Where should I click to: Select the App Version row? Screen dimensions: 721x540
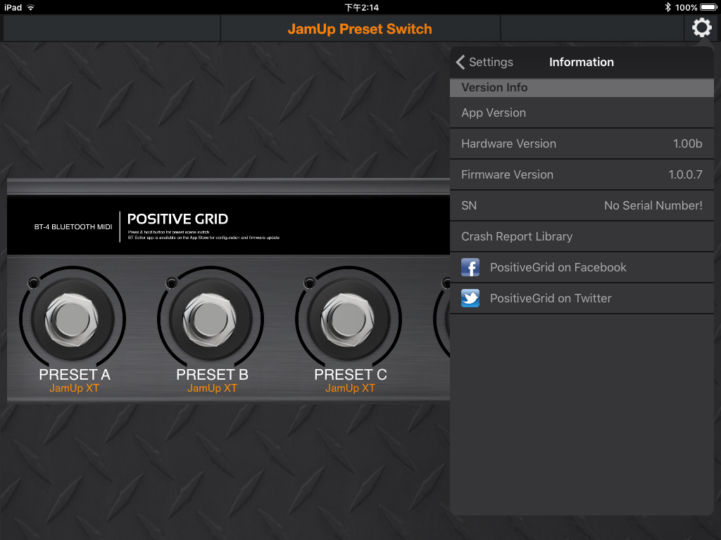click(582, 112)
